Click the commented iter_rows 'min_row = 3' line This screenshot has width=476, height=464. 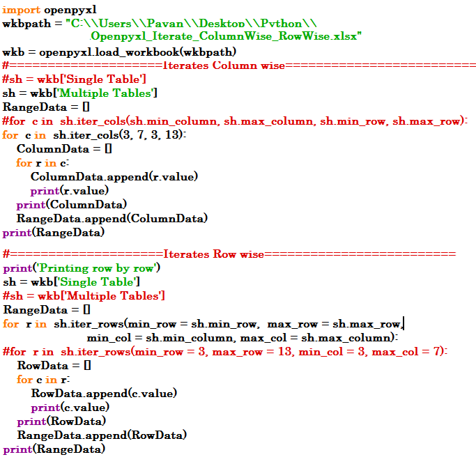pos(225,352)
